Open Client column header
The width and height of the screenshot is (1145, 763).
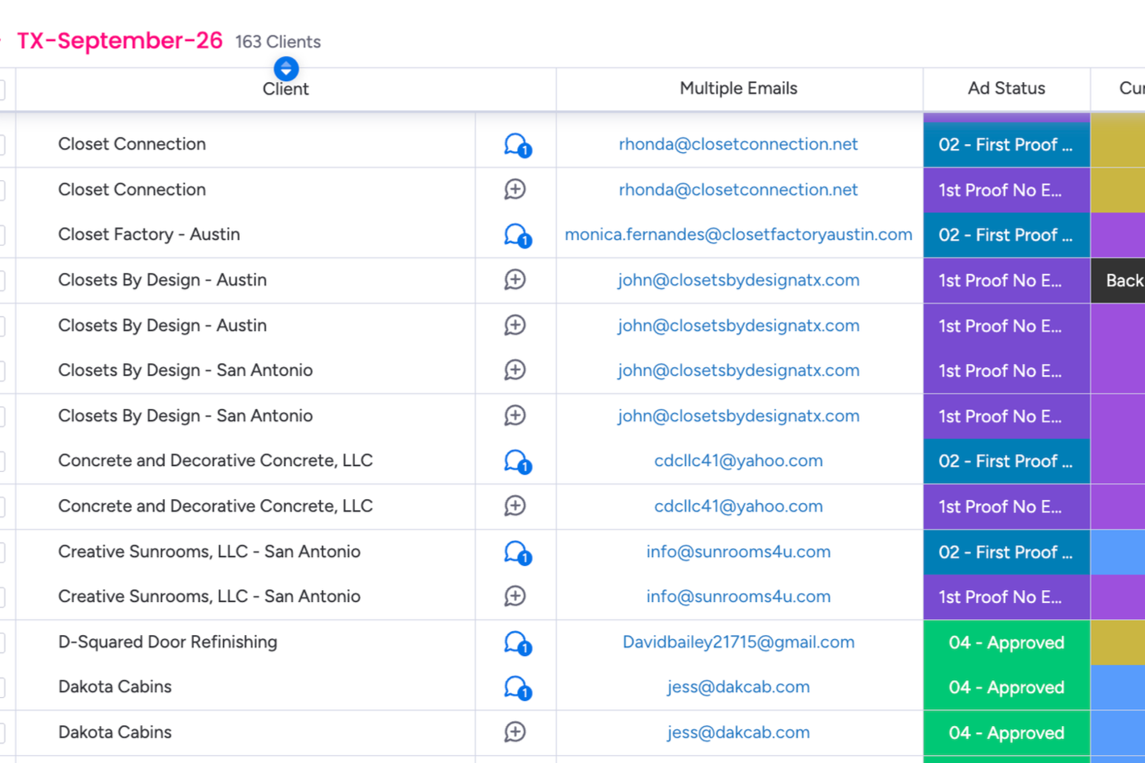pyautogui.click(x=286, y=89)
